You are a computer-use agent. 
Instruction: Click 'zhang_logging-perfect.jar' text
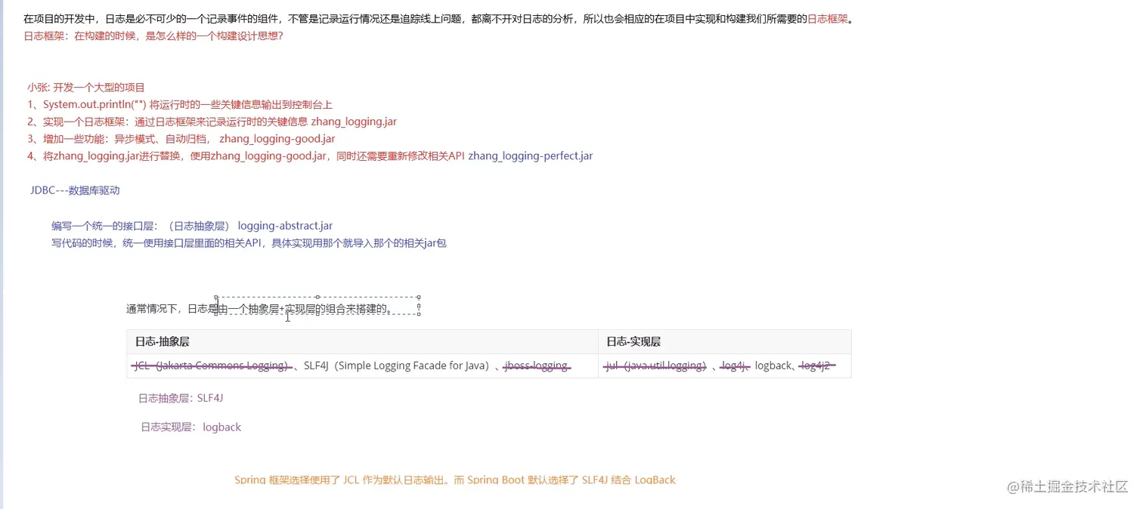coord(531,156)
